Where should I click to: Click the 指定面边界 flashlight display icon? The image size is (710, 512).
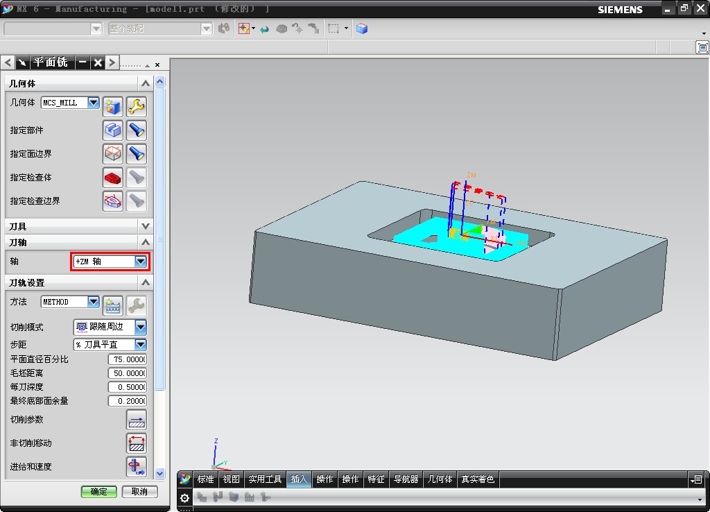tap(137, 153)
